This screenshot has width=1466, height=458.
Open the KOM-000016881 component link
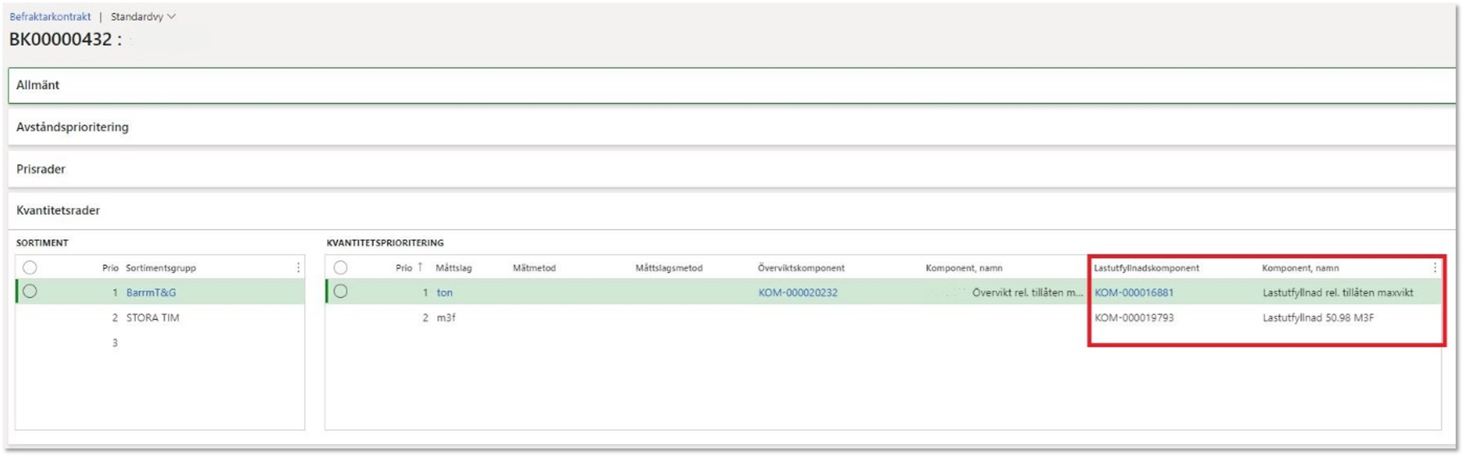click(1134, 293)
